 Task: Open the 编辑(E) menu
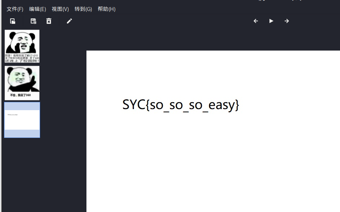(38, 9)
